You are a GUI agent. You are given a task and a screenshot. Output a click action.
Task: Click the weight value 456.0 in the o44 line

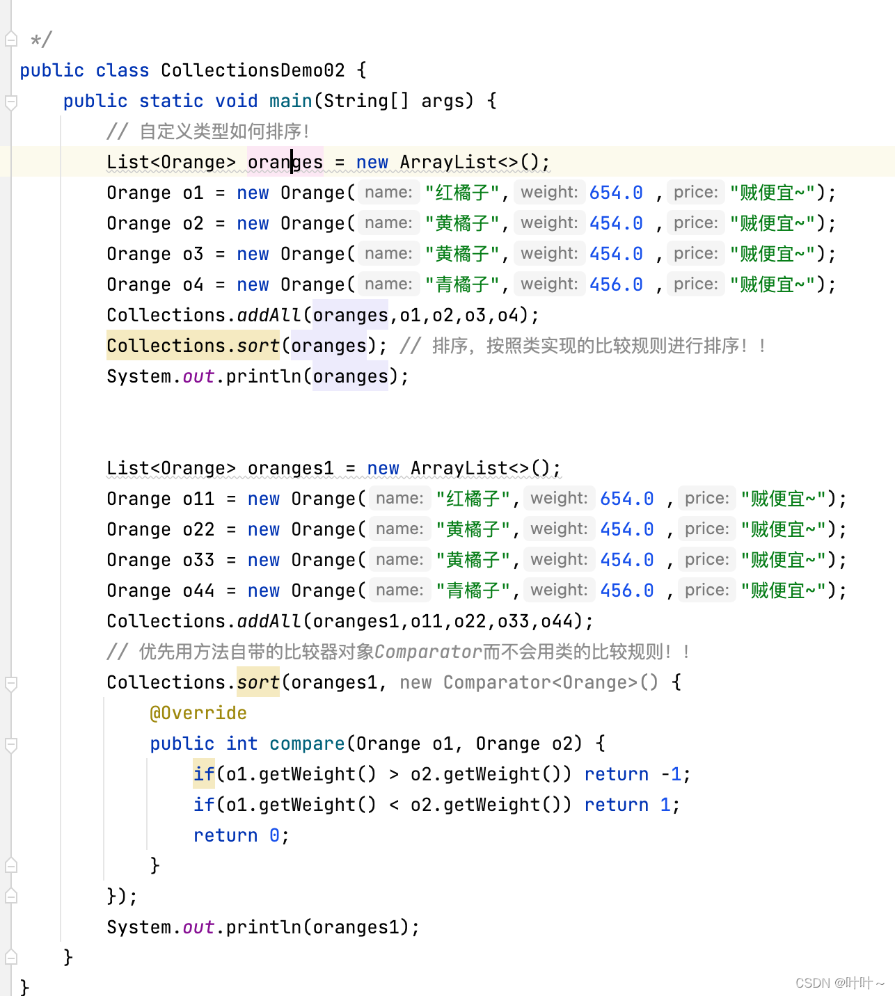(x=627, y=591)
